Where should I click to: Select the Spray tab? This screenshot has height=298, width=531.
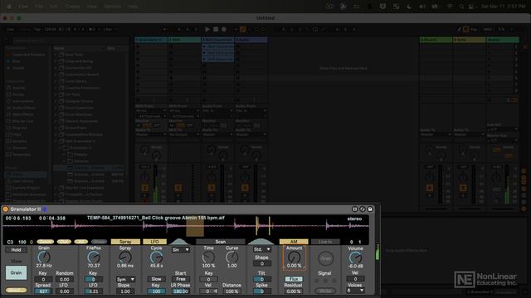click(x=125, y=242)
